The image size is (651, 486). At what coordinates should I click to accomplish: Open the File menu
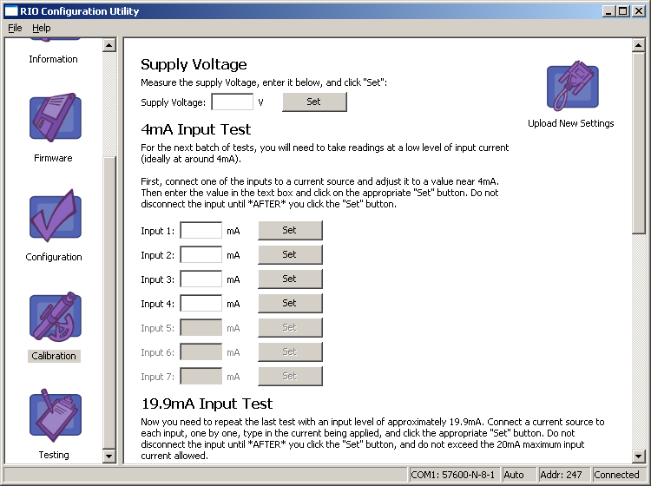click(15, 28)
